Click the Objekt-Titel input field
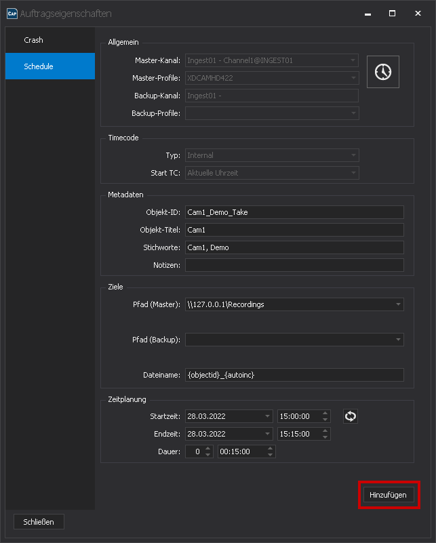The image size is (436, 543). 294,230
